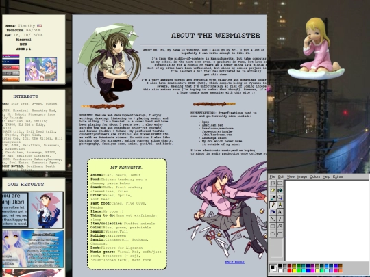Choose the lime green palette swatch
This screenshot has height=277, width=370.
[x=299, y=270]
